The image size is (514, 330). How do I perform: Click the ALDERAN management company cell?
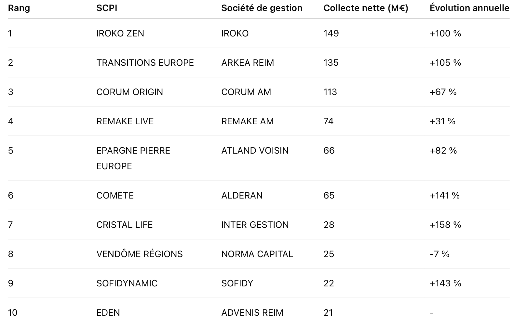click(242, 196)
